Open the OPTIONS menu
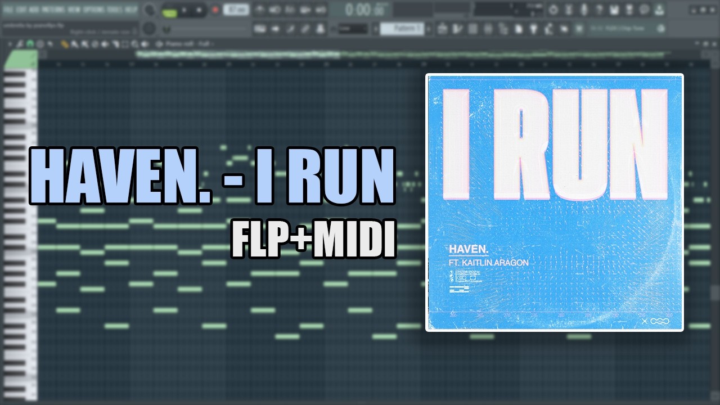Screen dimensions: 720x405 [x=93, y=10]
